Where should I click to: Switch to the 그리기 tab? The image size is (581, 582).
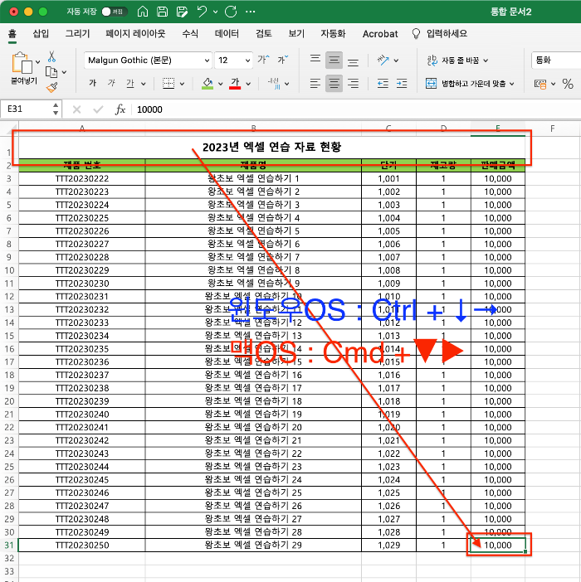(78, 34)
